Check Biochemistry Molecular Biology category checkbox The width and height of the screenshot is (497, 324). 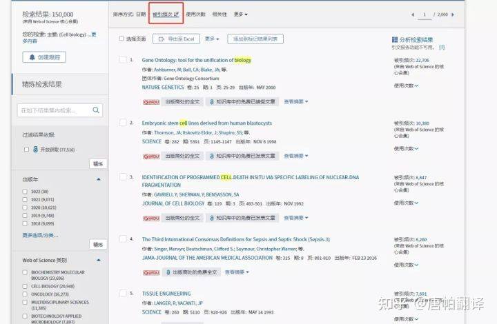pos(25,272)
